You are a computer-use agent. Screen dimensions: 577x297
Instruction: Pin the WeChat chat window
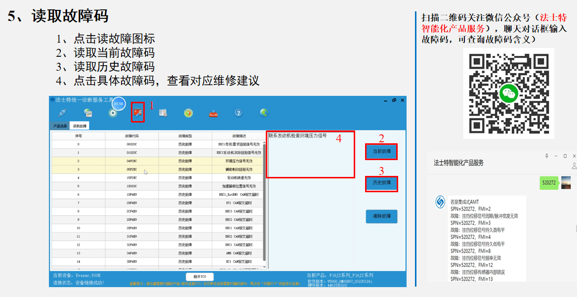(546, 156)
